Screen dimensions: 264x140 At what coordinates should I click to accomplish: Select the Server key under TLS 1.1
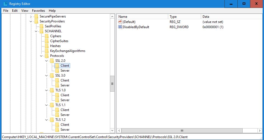(x=65, y=115)
